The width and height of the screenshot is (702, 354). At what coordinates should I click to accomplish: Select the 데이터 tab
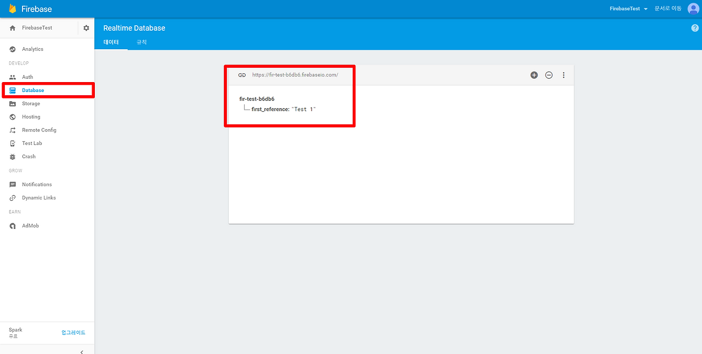point(111,42)
